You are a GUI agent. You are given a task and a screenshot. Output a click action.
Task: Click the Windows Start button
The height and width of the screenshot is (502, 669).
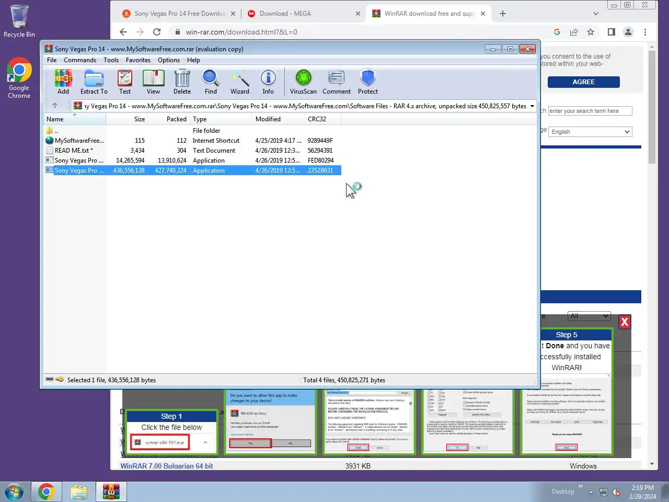pyautogui.click(x=14, y=492)
